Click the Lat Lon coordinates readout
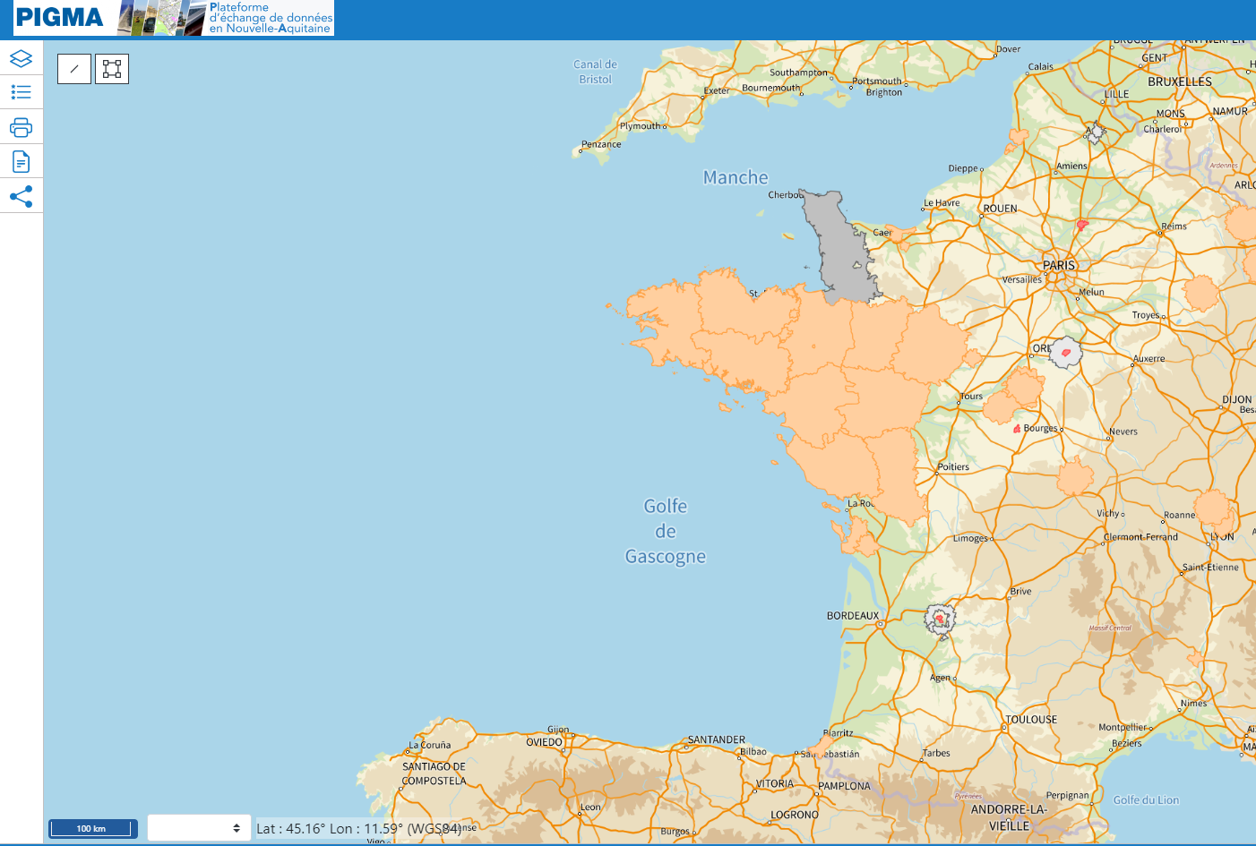Screen dimensions: 1256x846 point(358,829)
